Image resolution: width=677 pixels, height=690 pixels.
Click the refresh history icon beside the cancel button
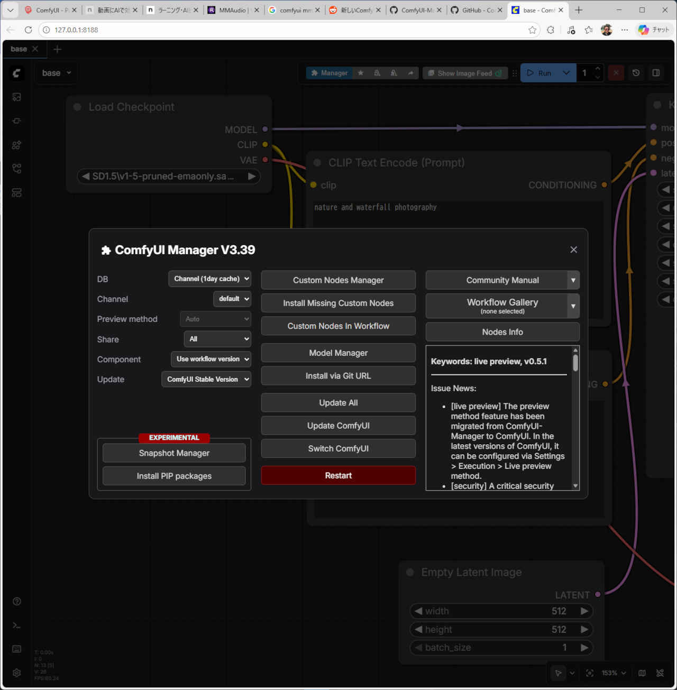pos(636,73)
